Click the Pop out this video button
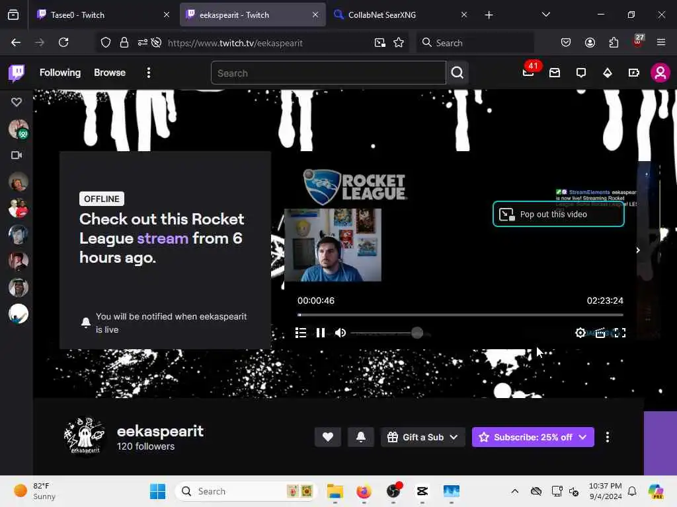 [558, 214]
